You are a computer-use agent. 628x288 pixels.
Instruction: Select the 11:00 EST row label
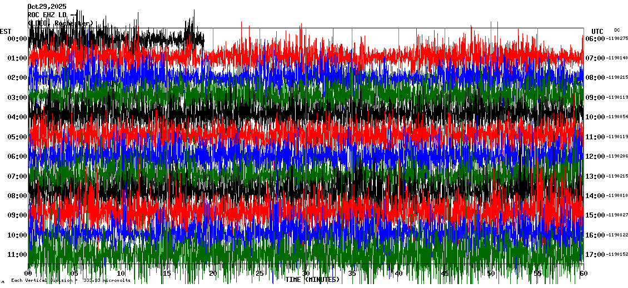pyautogui.click(x=17, y=255)
